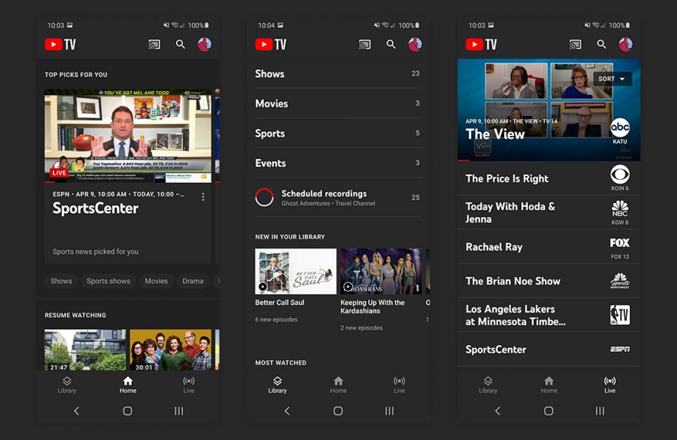
Task: Tap the cast icon above the Shows list
Action: pos(365,44)
